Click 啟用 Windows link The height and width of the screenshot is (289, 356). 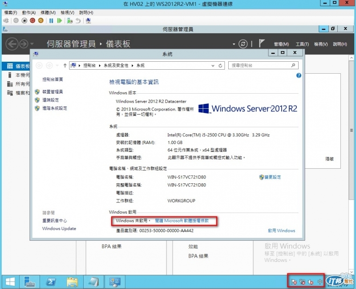[281, 230]
